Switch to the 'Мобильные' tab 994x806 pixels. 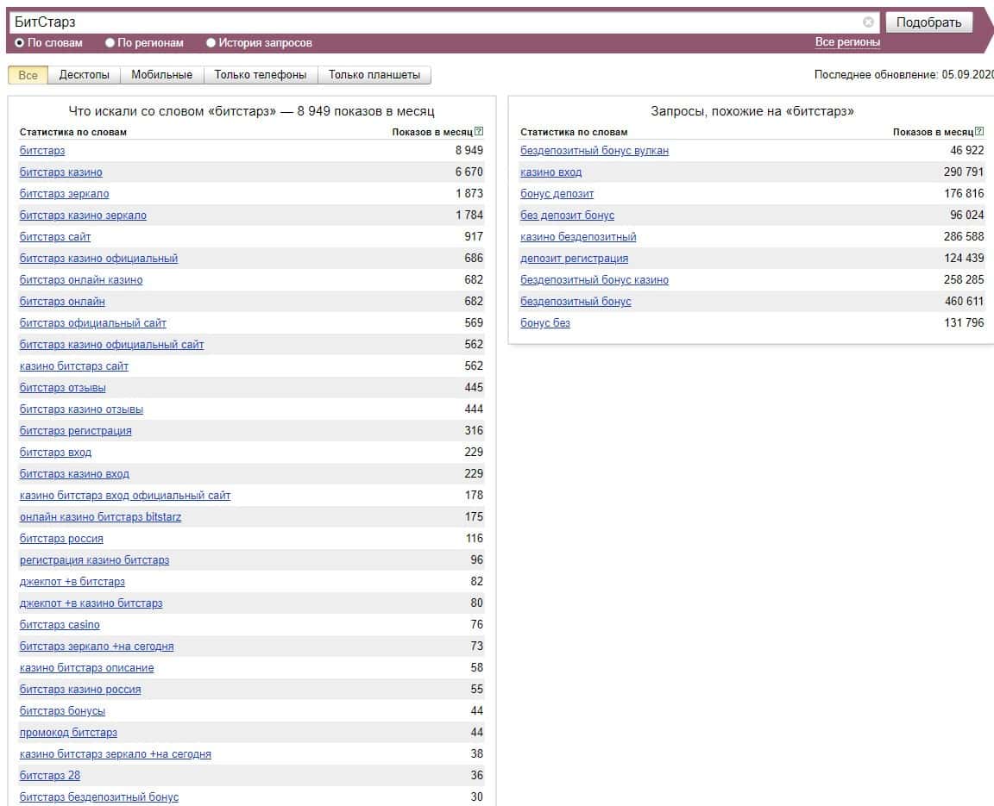[161, 75]
